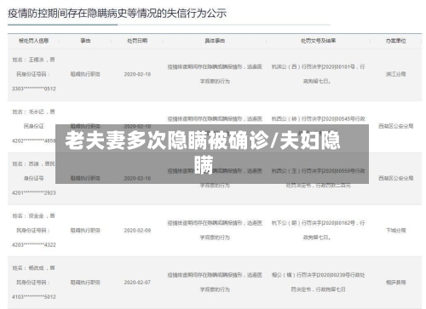Click the penalty document number [2020]00550号
The width and height of the screenshot is (426, 309).
[337, 171]
